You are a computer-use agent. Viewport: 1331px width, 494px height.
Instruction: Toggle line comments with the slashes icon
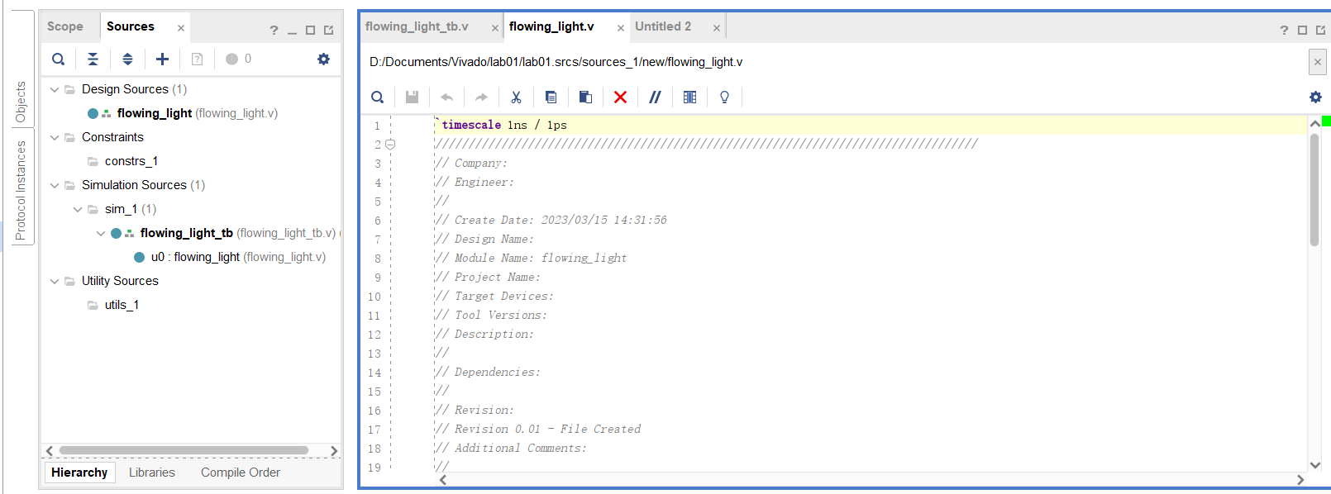[655, 97]
